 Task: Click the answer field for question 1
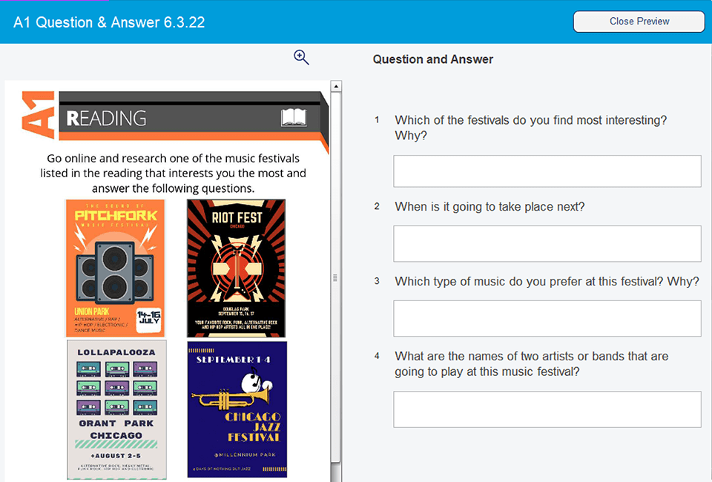click(547, 171)
